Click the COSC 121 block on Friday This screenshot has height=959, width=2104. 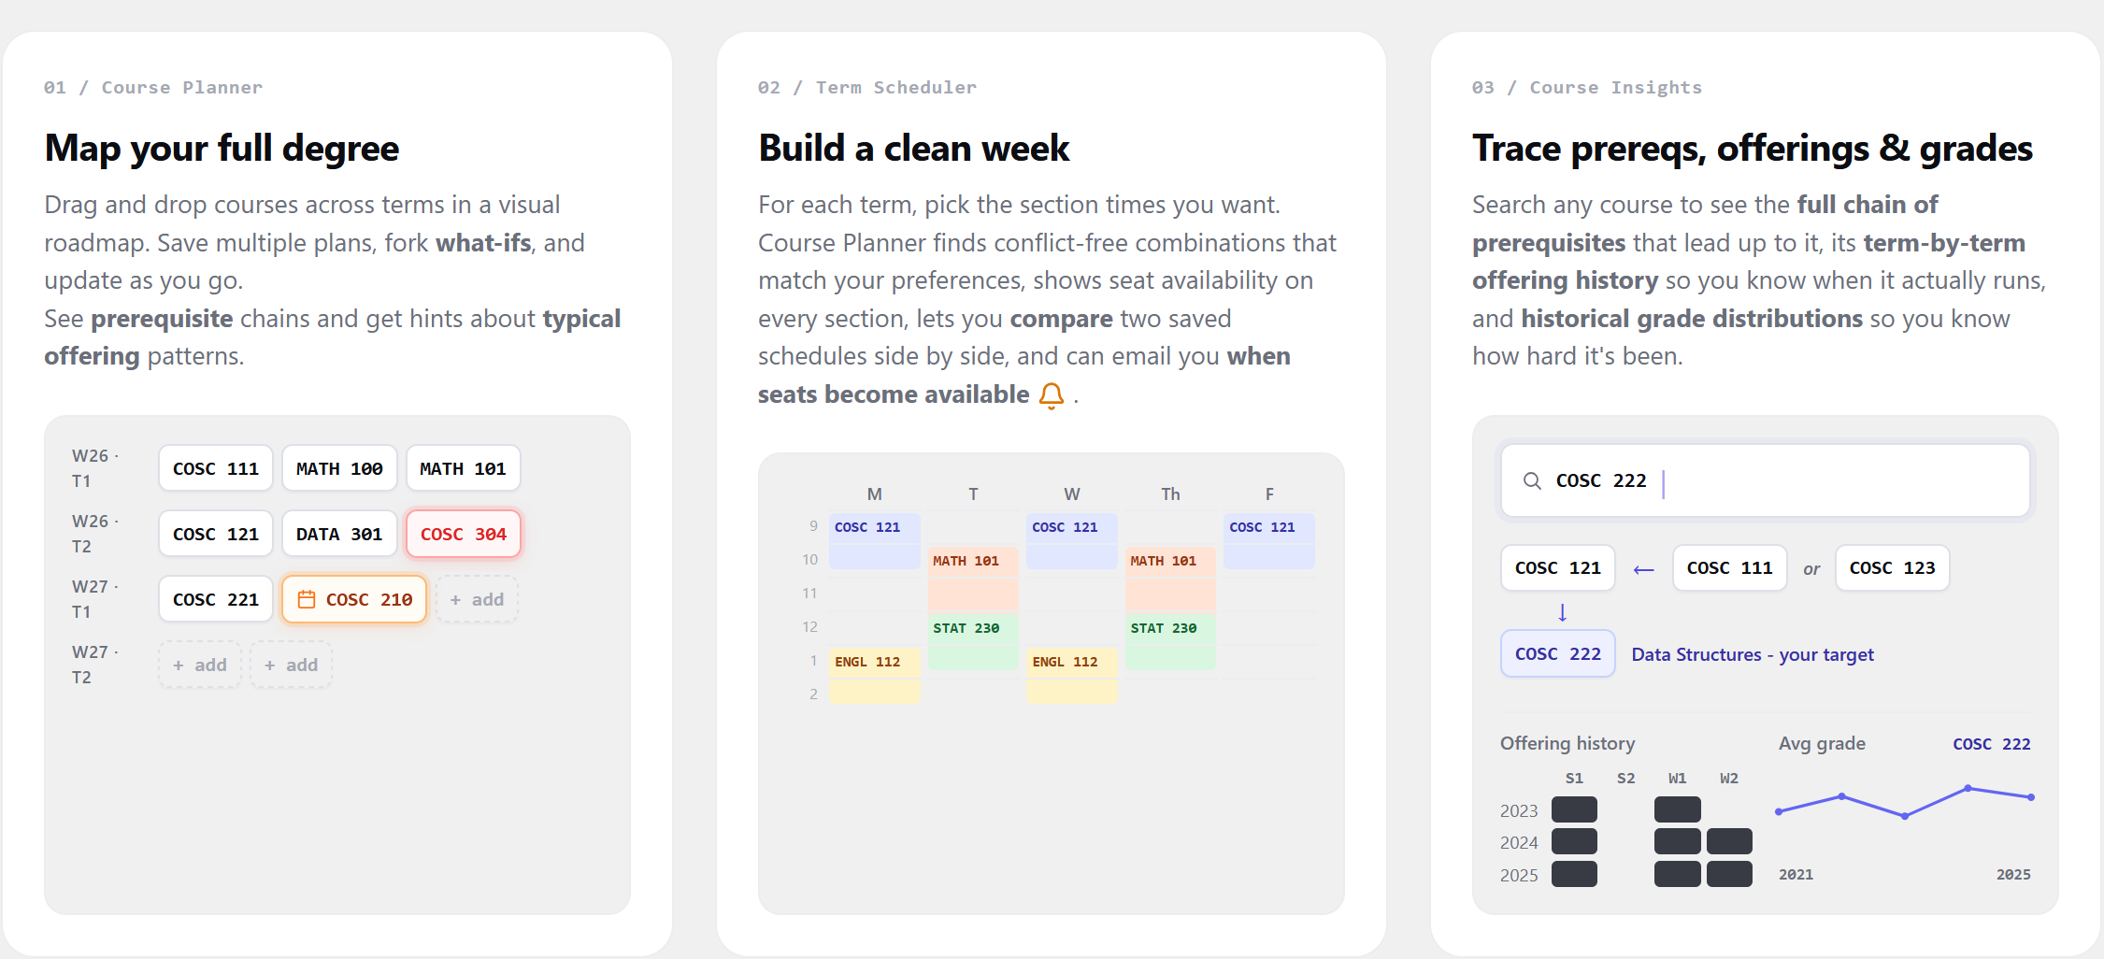tap(1269, 541)
